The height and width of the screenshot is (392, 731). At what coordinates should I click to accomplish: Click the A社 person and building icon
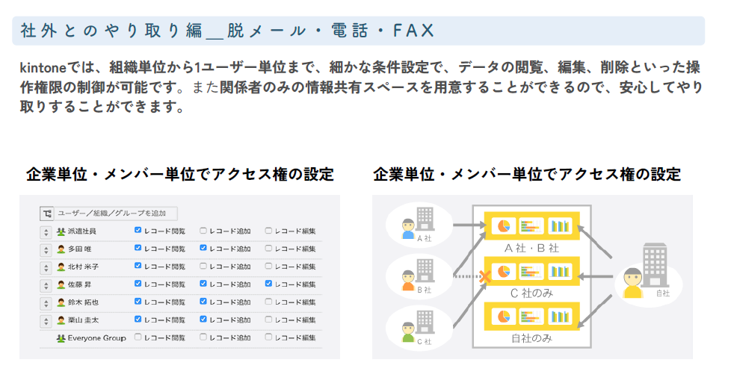[418, 223]
